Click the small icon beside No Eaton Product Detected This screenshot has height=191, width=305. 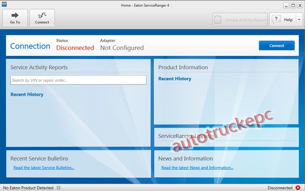pyautogui.click(x=59, y=187)
